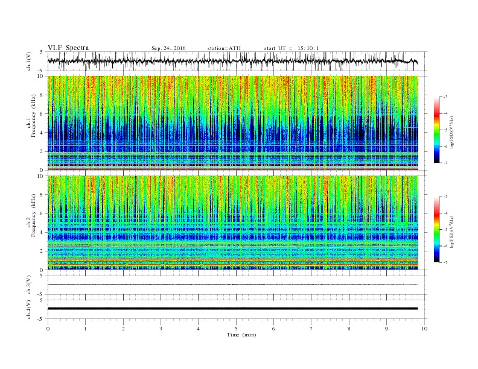Click the 'VLF Spectra' title text
Screen dimensions: 478x369
68,48
